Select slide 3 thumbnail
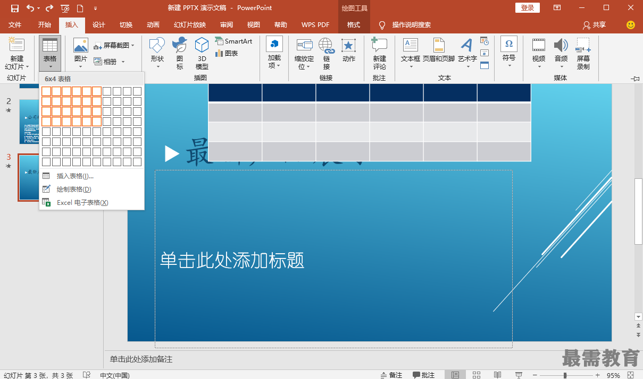The height and width of the screenshot is (379, 643). [x=29, y=177]
